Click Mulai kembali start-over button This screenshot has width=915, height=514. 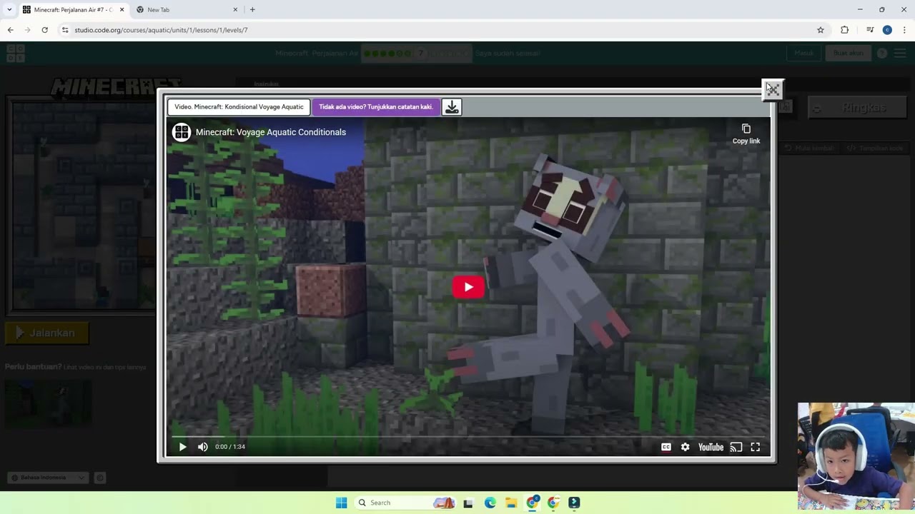pos(809,148)
